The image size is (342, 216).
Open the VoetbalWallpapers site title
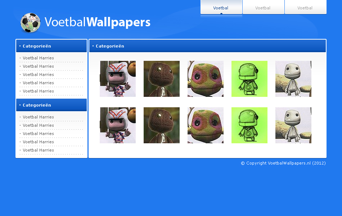pos(98,22)
